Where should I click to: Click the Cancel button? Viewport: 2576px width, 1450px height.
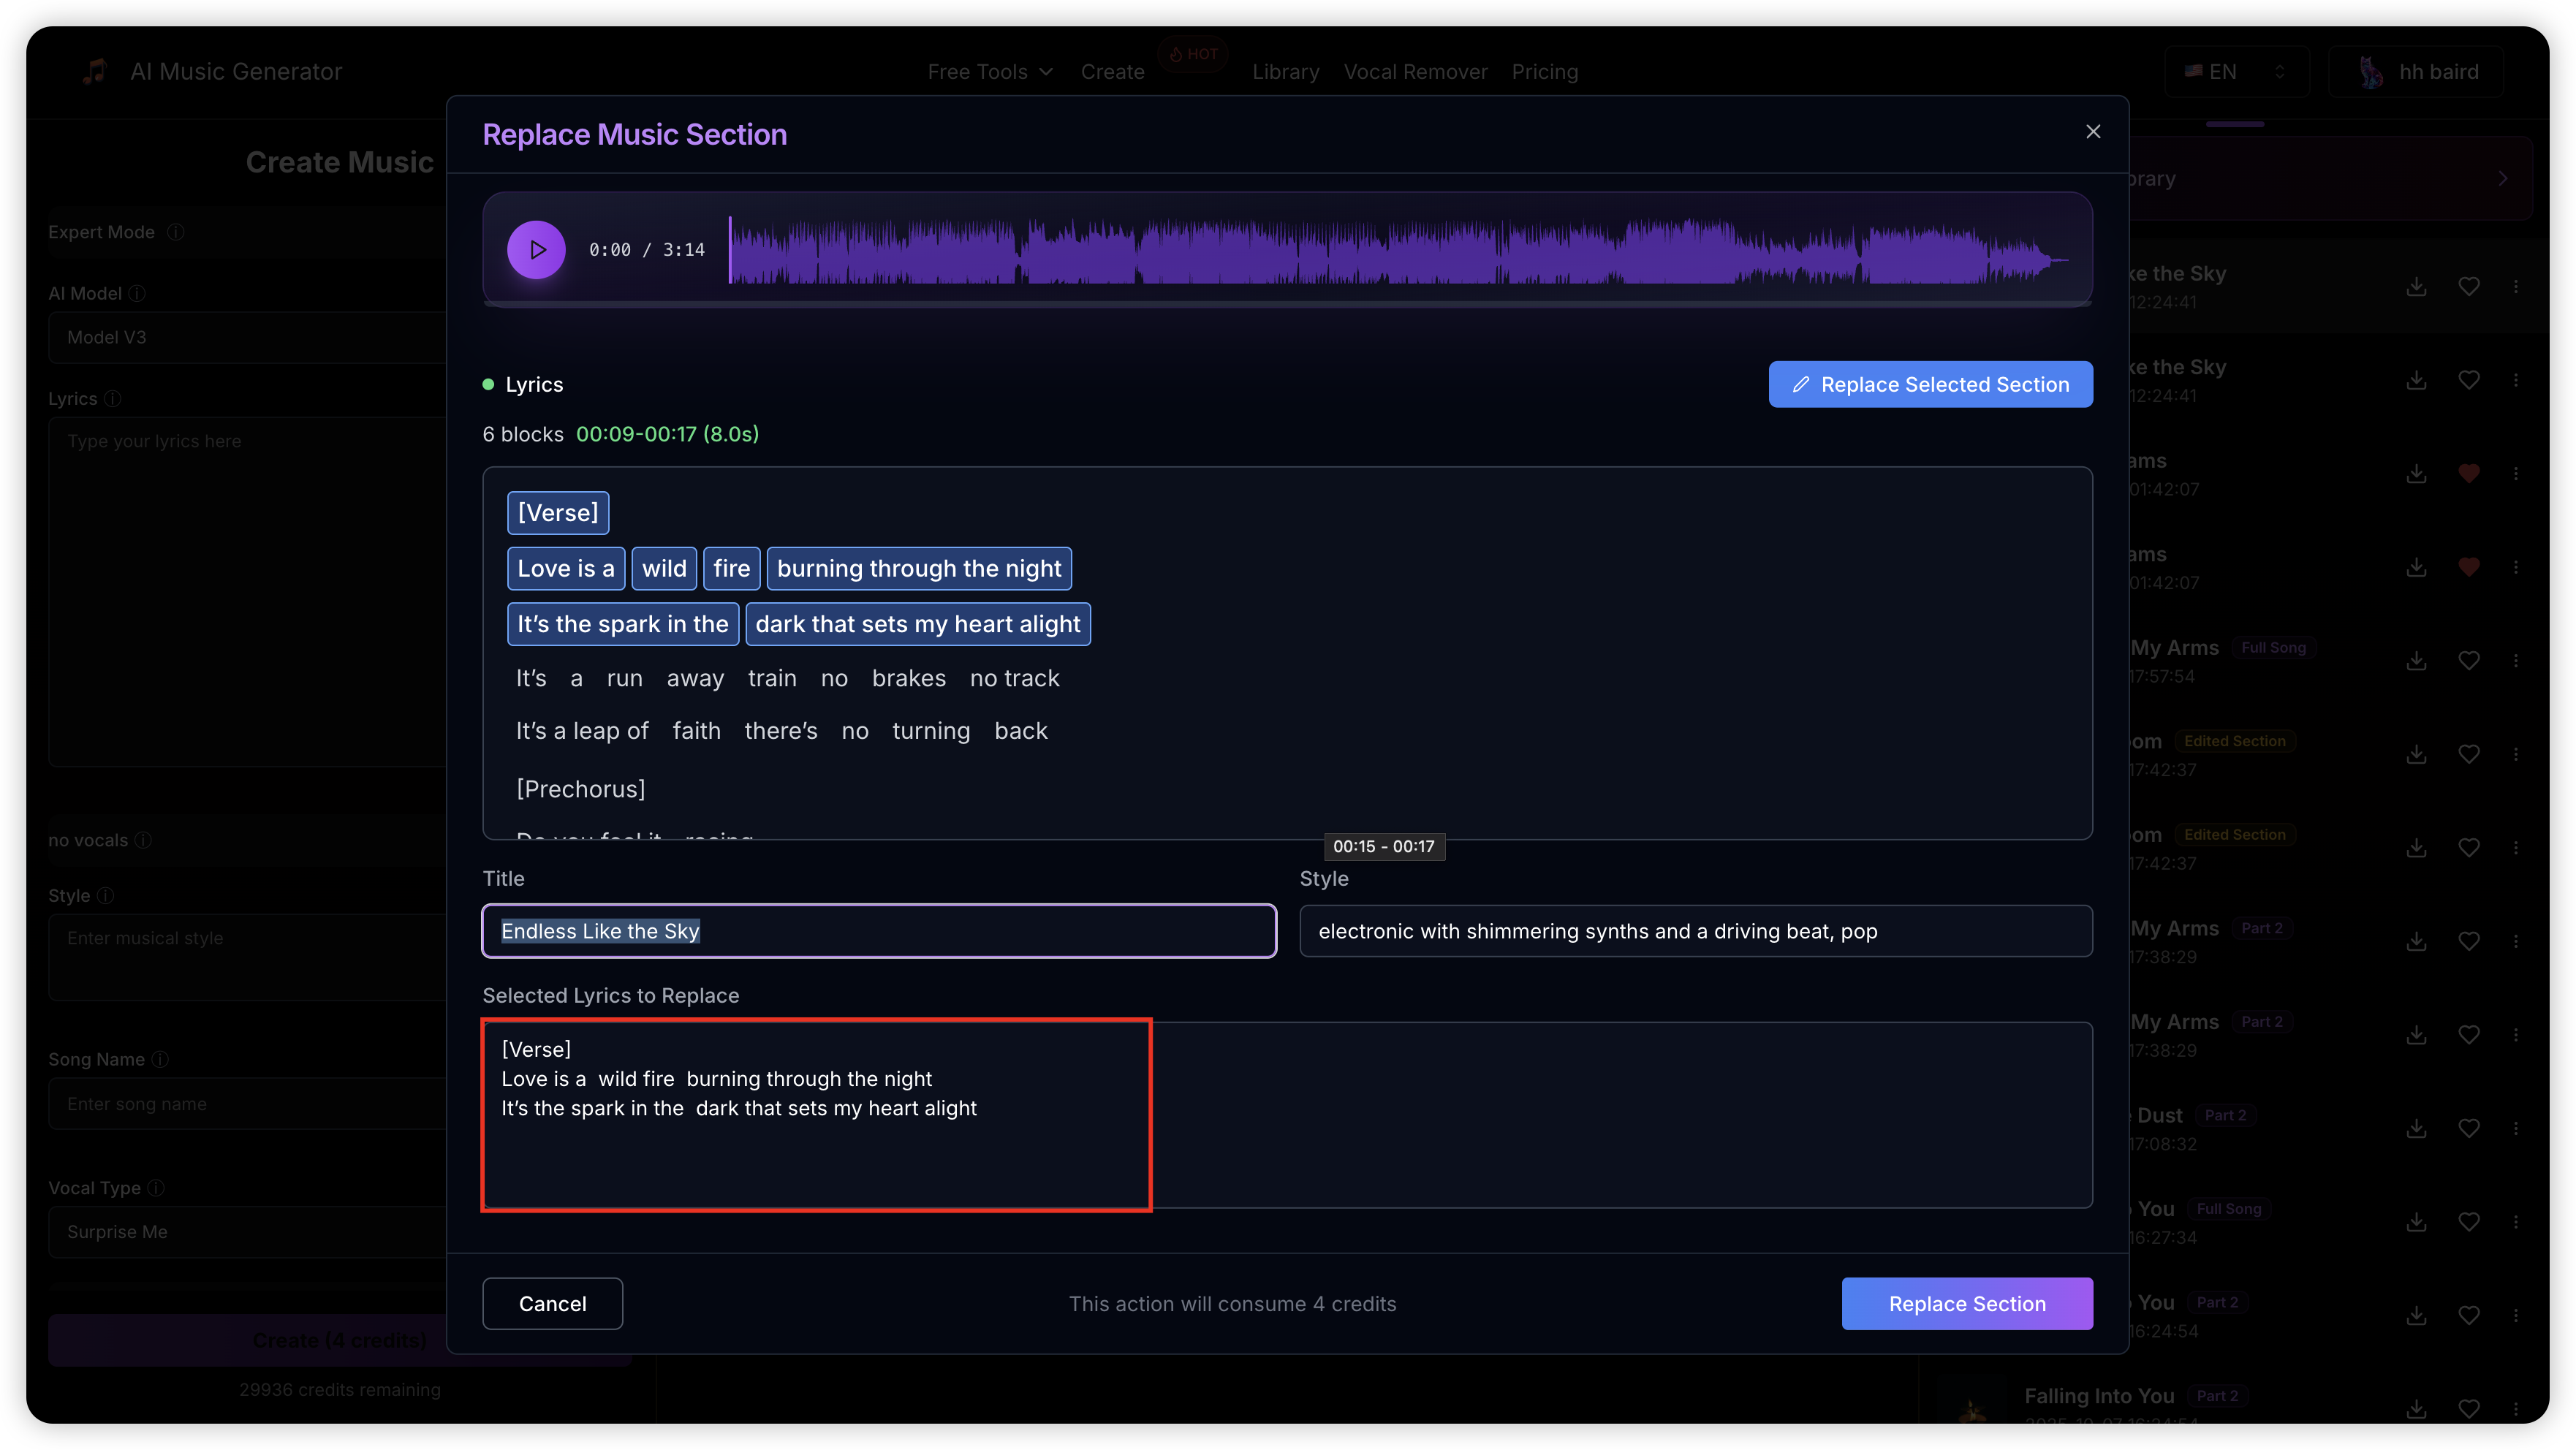click(552, 1303)
